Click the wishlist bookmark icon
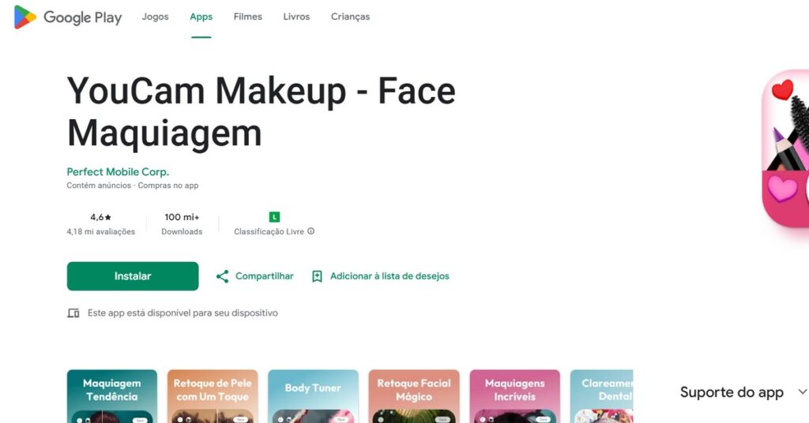 click(317, 276)
